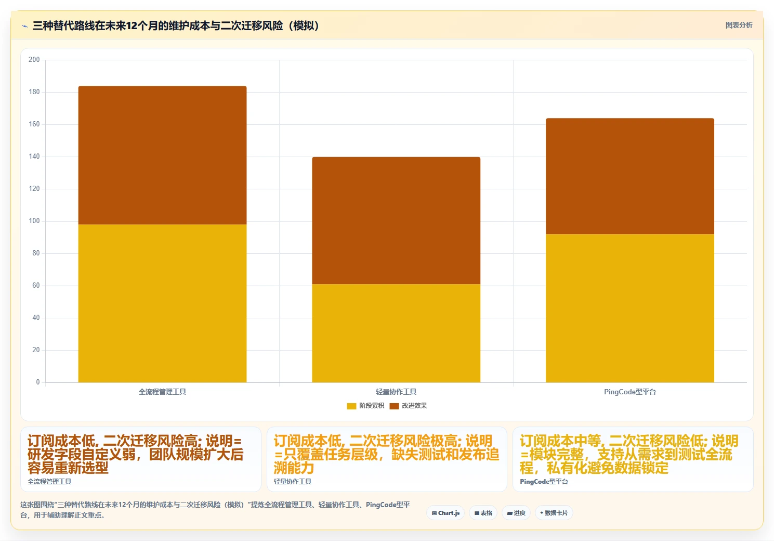Click the 全流程管理工具 x-axis label

162,392
